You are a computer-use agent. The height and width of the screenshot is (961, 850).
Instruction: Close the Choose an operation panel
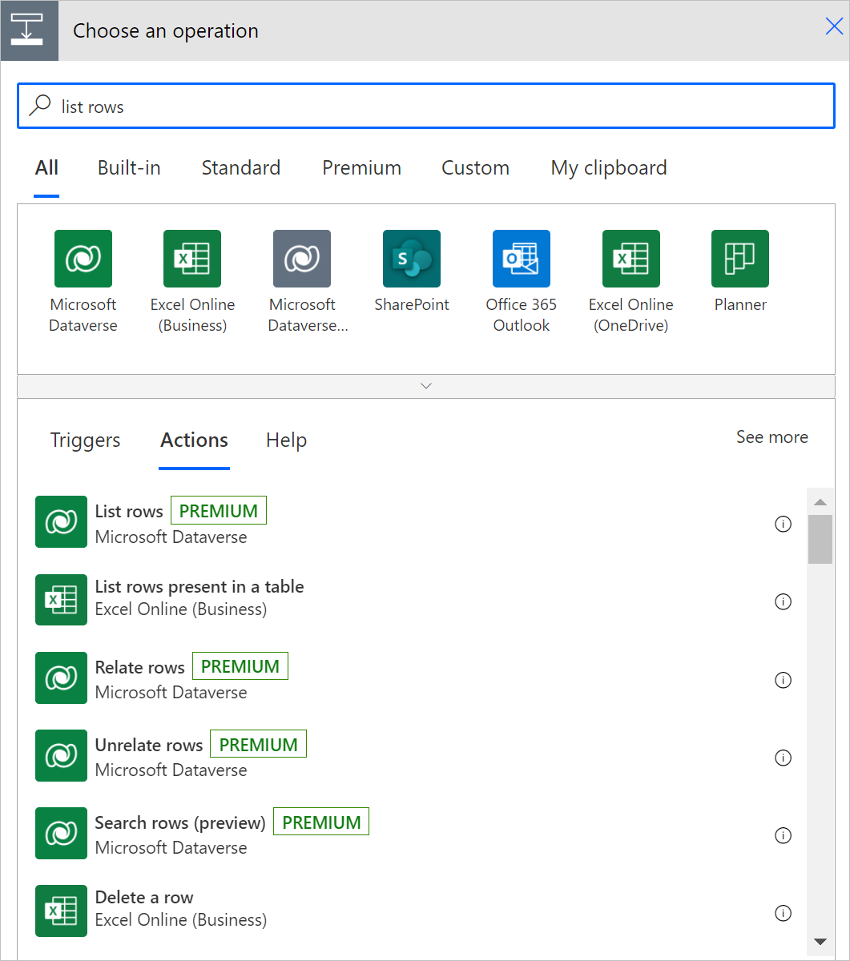tap(834, 27)
